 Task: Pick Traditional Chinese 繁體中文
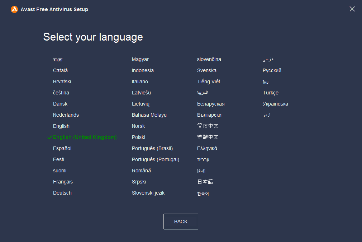(208, 137)
